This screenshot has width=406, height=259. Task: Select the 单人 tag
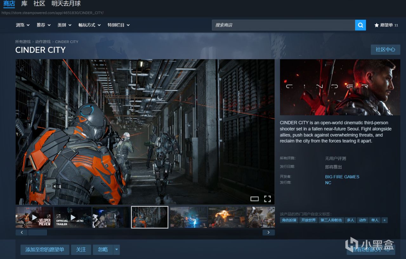tap(375, 220)
